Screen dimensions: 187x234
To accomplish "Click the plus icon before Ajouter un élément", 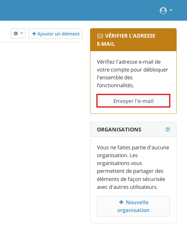I will (x=34, y=34).
